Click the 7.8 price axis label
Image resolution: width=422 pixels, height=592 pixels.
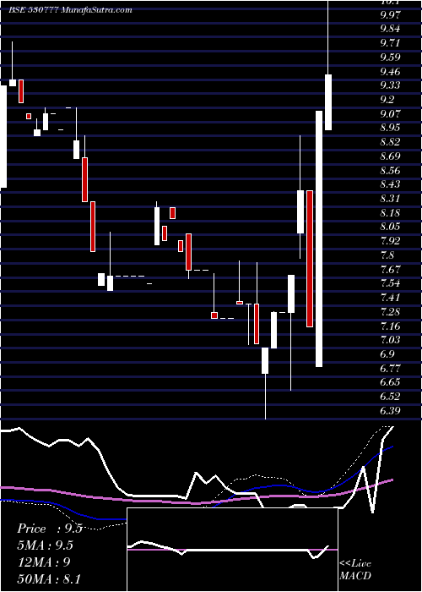387,255
